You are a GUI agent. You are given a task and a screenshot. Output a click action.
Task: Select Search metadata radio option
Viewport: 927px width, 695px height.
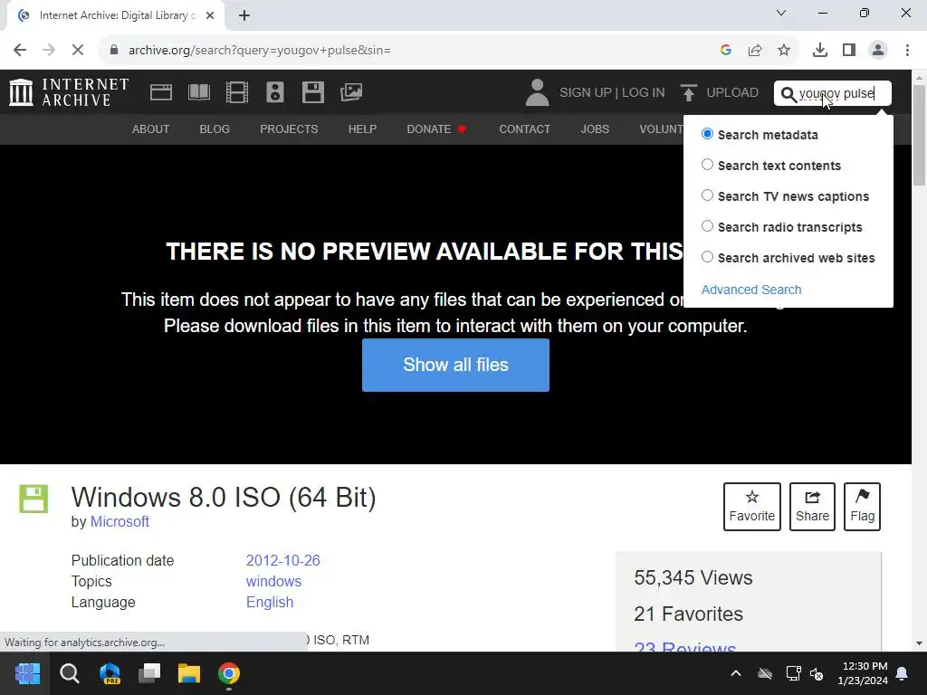coord(707,134)
